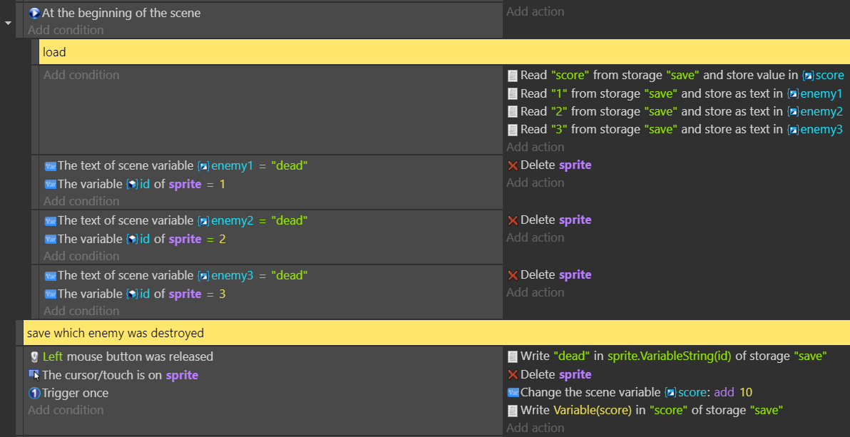Select 'At the beginning of the scene' condition

[x=121, y=13]
